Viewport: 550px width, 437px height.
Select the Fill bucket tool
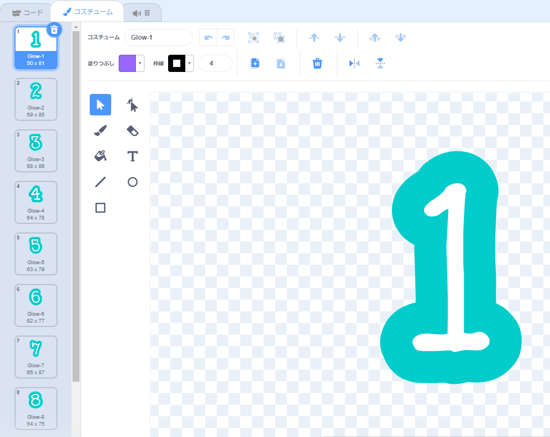tap(100, 156)
